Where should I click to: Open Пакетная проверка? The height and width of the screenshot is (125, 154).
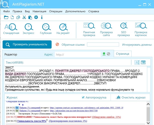[89, 29]
